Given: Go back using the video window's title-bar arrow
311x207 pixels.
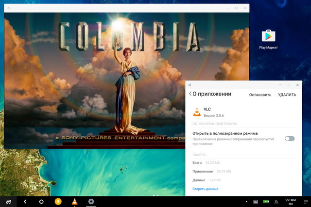Looking at the screenshot, I should point(8,8).
